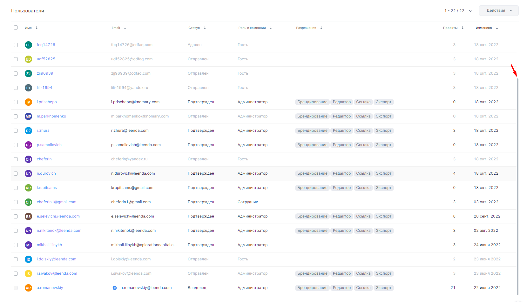Viewport: 527px width, 302px height.
Task: Sort by Email using the arrow icon
Action: 125,28
